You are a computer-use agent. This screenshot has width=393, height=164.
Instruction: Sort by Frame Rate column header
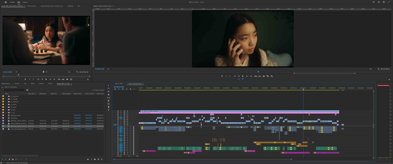coord(31,93)
